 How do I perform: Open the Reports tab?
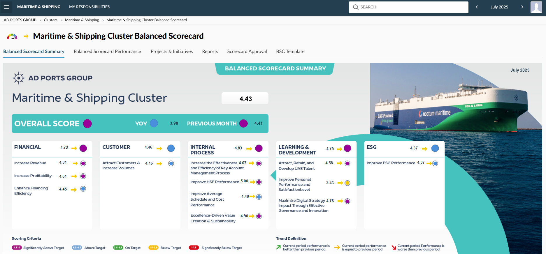(x=210, y=51)
